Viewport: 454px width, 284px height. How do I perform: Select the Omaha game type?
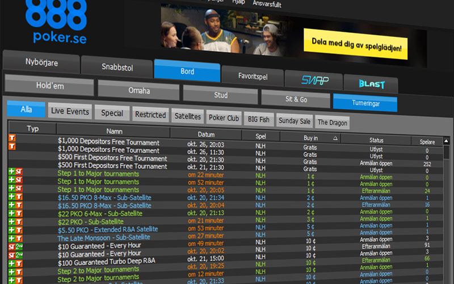(139, 90)
